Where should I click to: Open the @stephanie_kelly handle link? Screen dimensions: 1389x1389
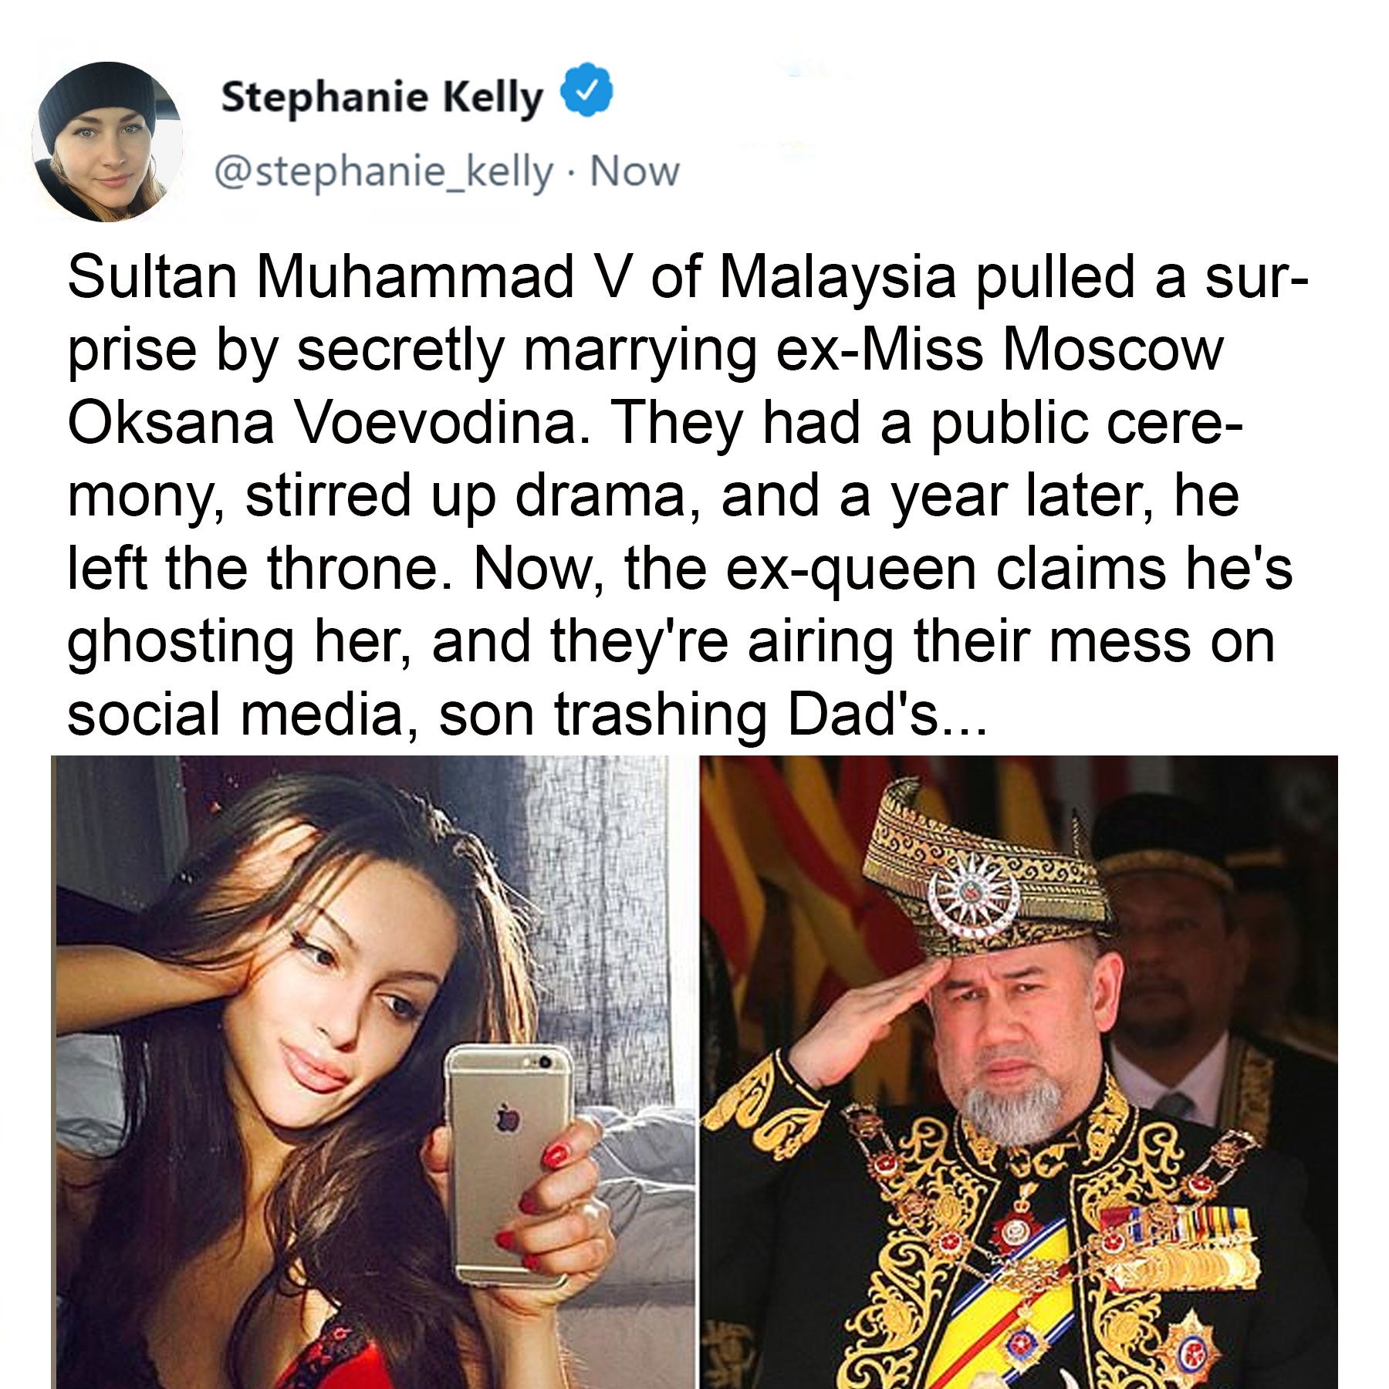[384, 172]
